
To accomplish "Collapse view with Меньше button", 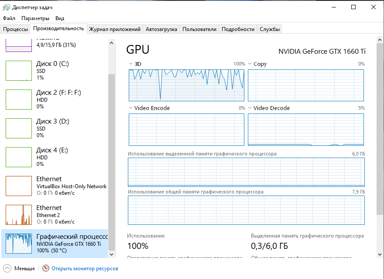I will 19,269.
